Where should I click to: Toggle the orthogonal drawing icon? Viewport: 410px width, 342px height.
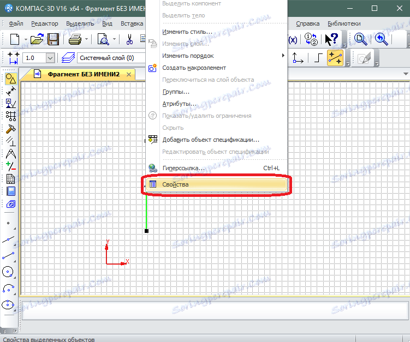[x=318, y=58]
